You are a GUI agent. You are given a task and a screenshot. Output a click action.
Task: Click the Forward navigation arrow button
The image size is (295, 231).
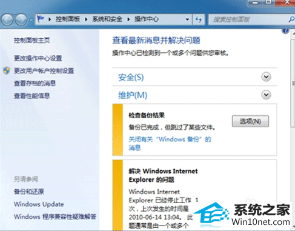[x=21, y=19]
